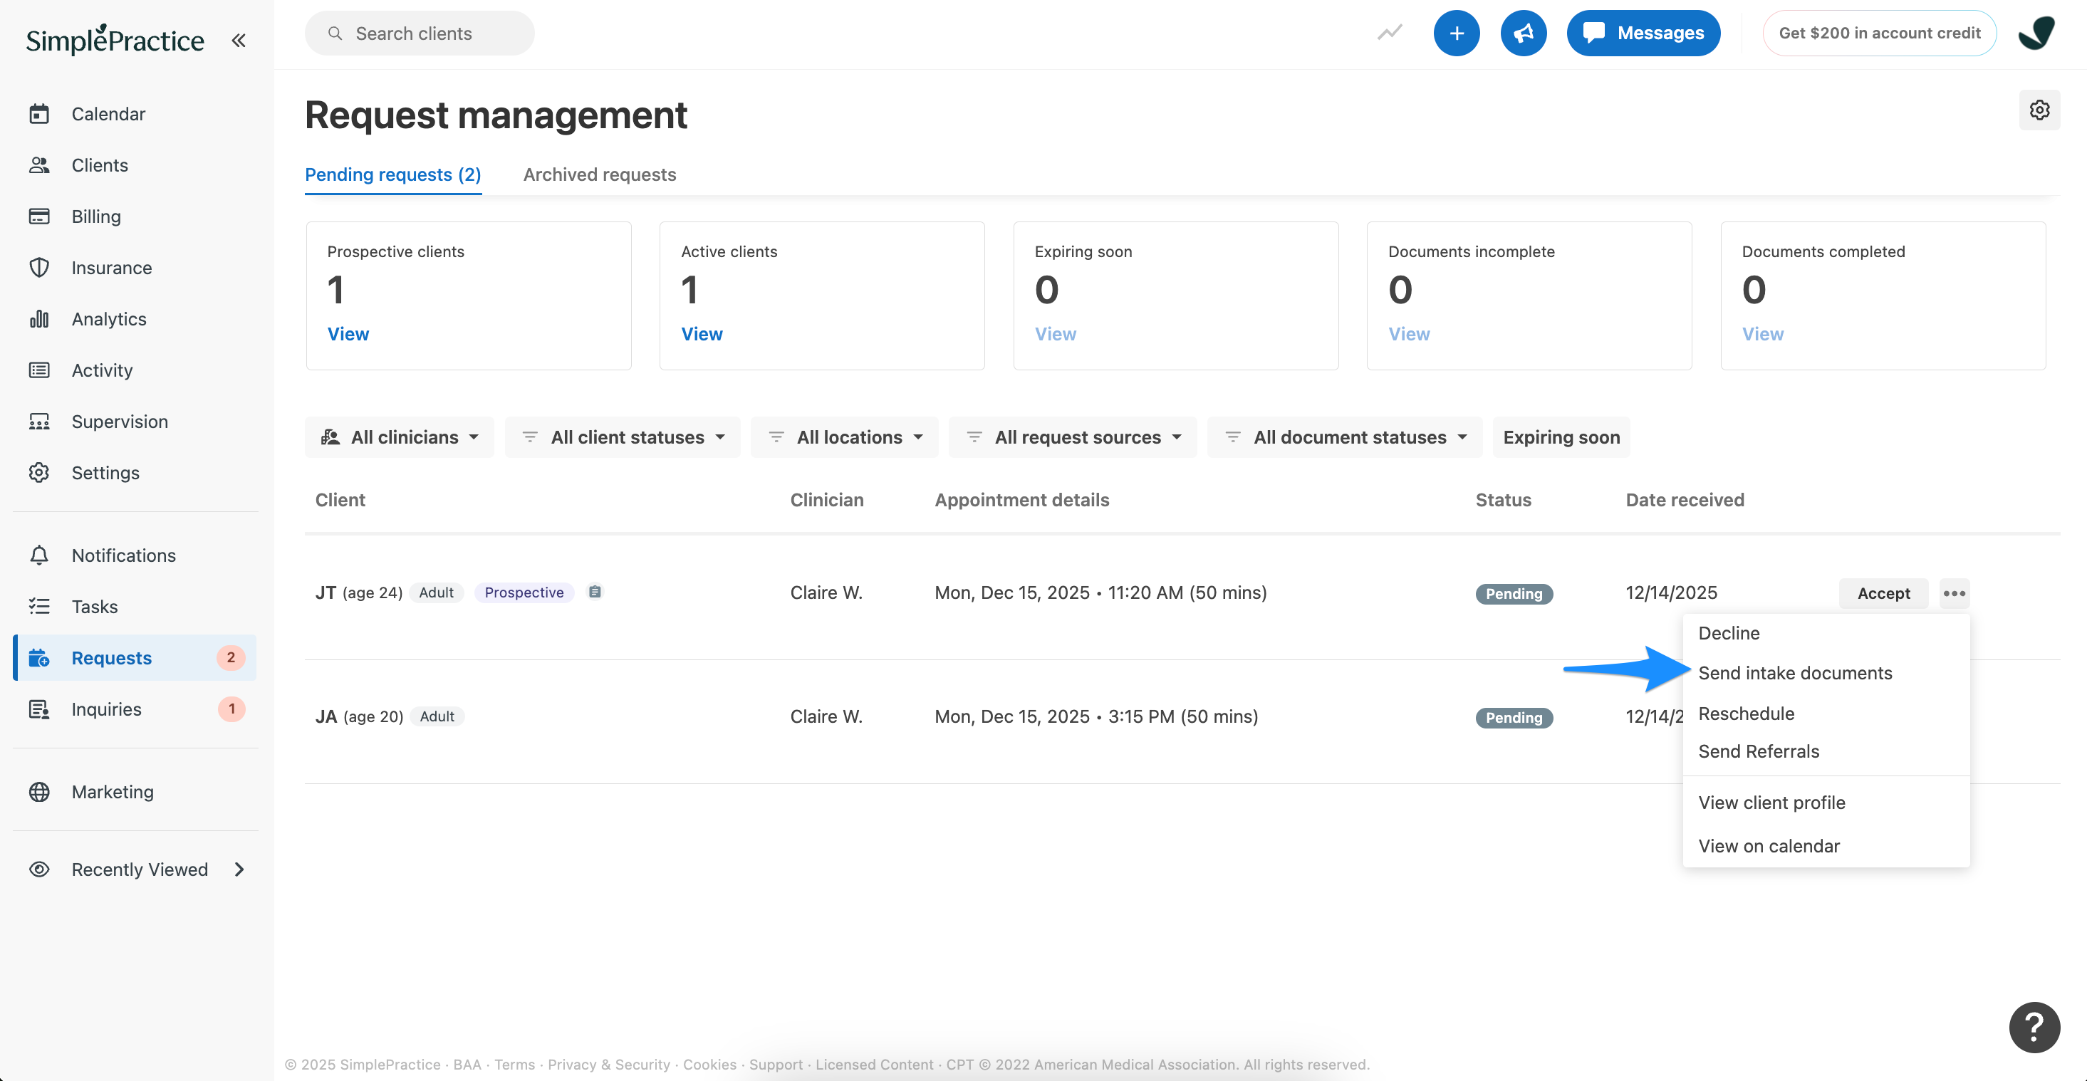Viewport: 2087px width, 1081px height.
Task: Open Support link in footer
Action: click(x=776, y=1065)
